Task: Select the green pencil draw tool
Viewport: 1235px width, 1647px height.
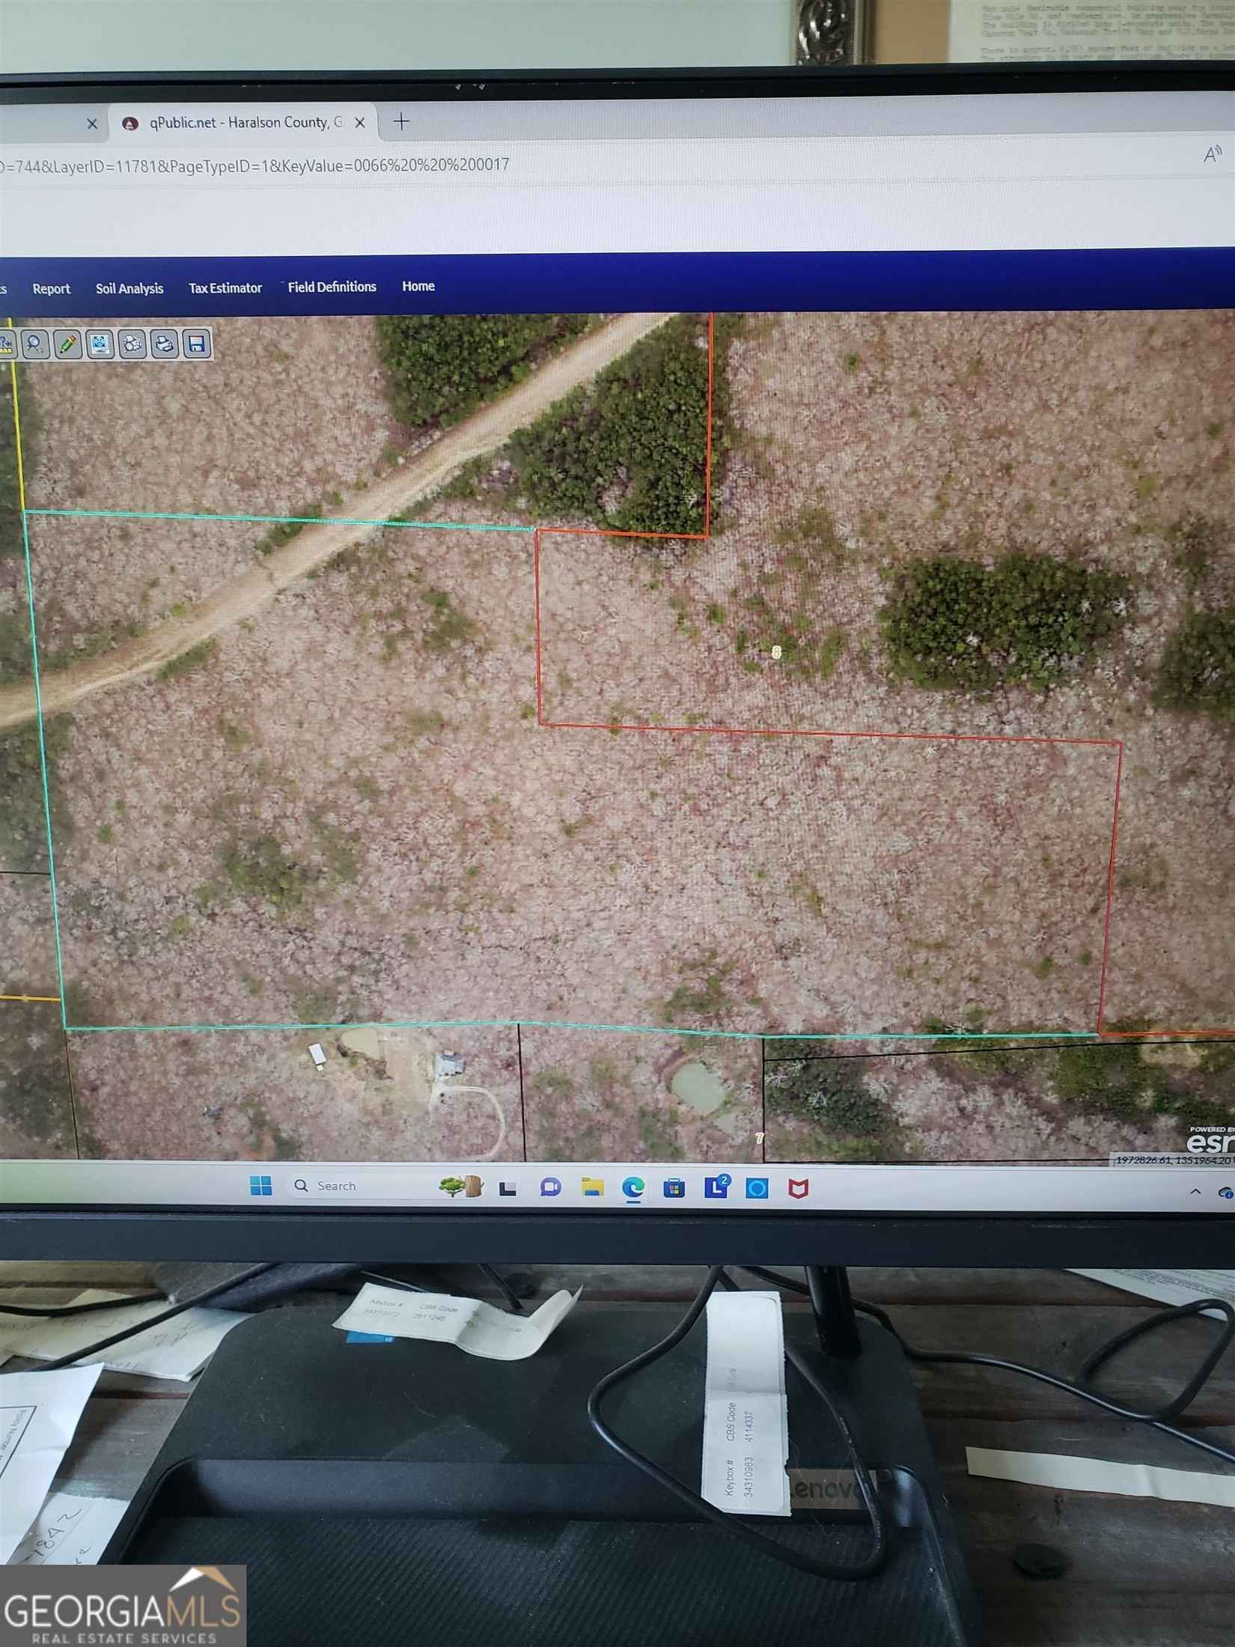Action: pyautogui.click(x=67, y=344)
